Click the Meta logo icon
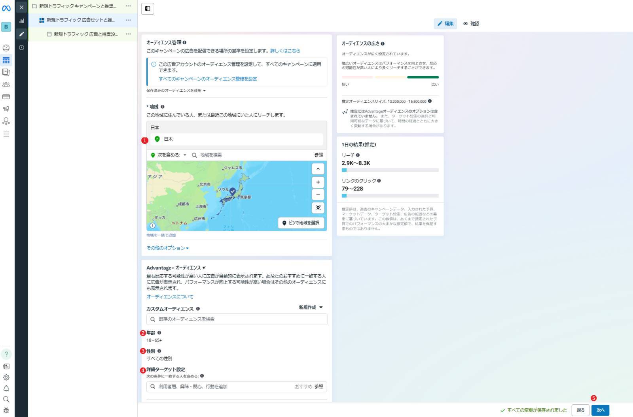This screenshot has height=417, width=633. tap(6, 8)
